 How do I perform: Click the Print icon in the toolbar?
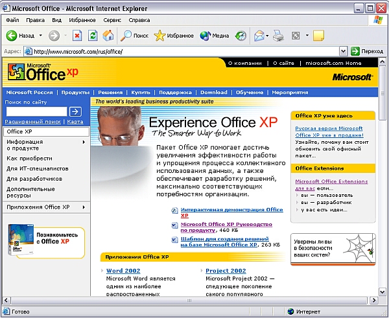[x=277, y=36]
